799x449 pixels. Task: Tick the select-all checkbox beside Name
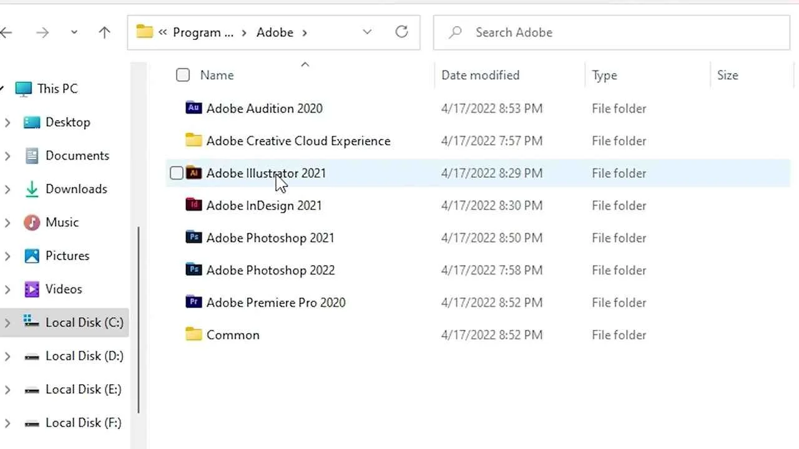(183, 75)
